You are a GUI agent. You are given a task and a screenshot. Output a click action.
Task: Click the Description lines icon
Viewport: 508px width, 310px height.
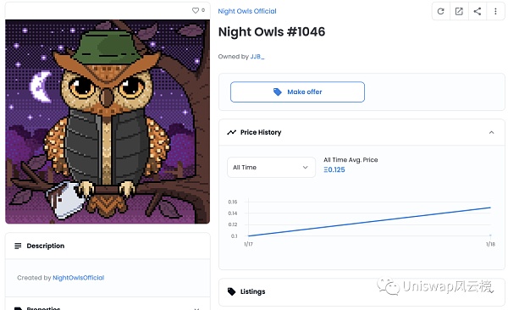tap(18, 246)
